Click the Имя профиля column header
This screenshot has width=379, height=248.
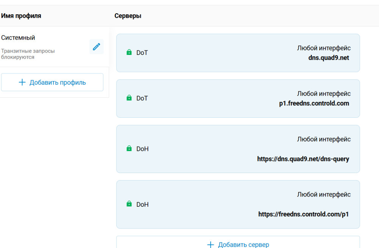click(x=21, y=16)
